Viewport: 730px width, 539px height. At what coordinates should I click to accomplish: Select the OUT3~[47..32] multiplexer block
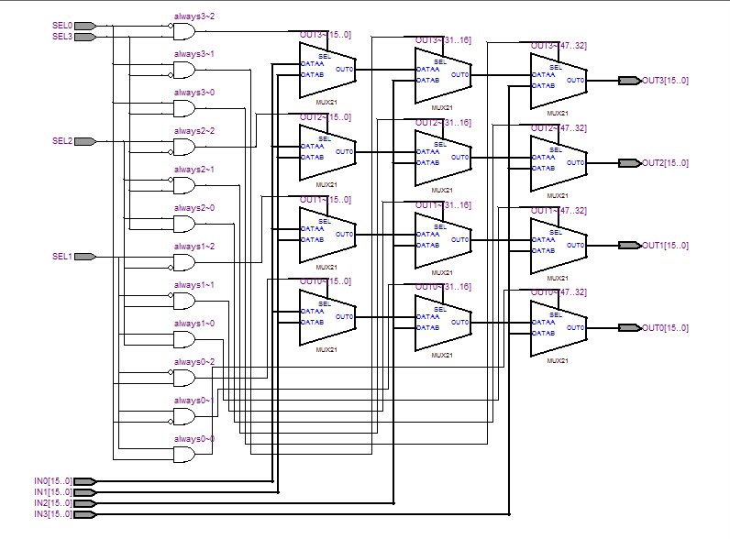tap(559, 81)
